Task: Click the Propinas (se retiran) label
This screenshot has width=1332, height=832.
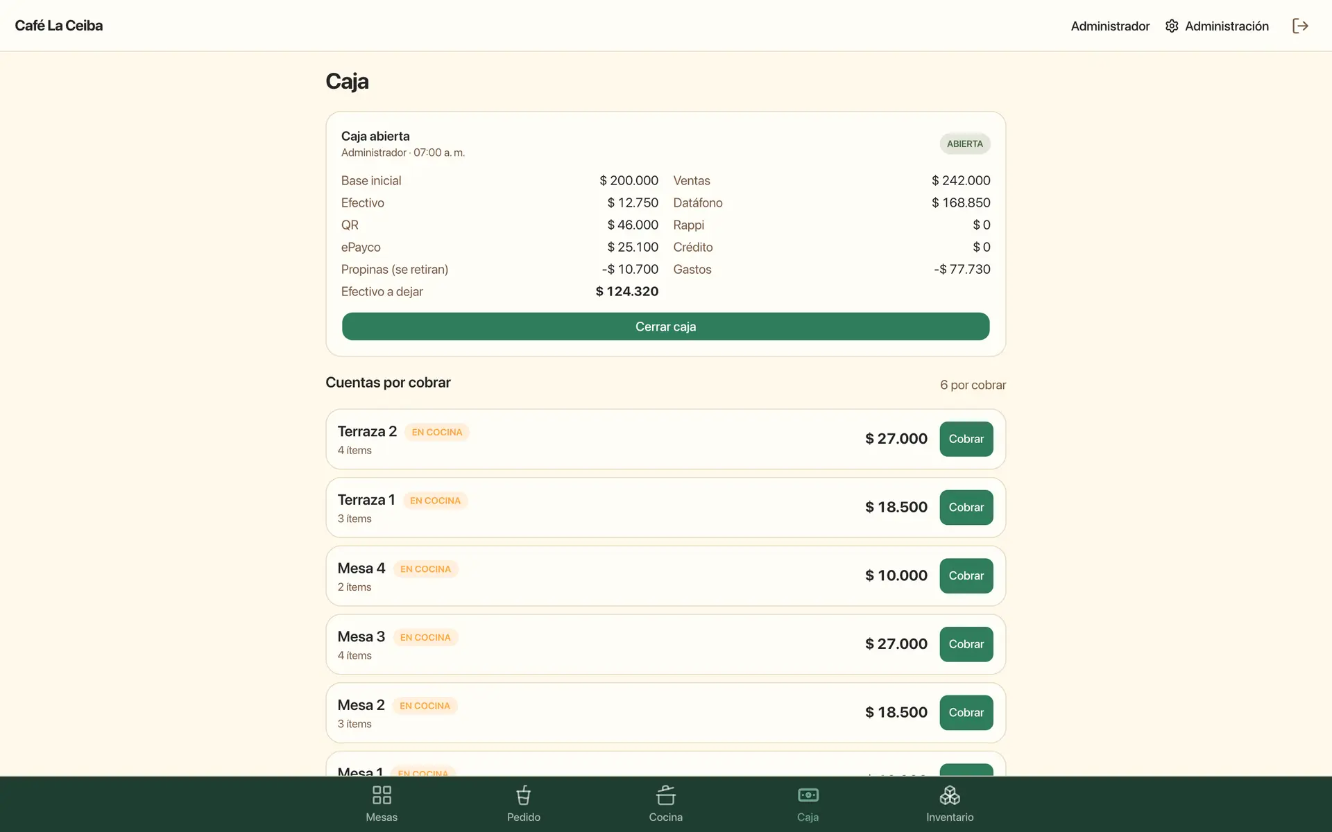Action: tap(395, 269)
